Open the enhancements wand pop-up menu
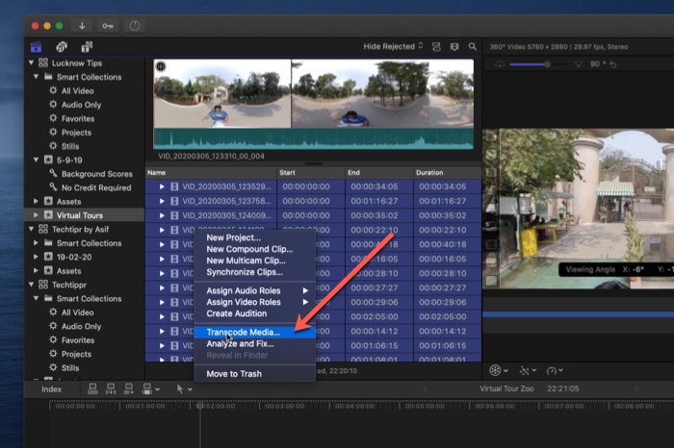Image resolution: width=674 pixels, height=448 pixels. pyautogui.click(x=528, y=370)
